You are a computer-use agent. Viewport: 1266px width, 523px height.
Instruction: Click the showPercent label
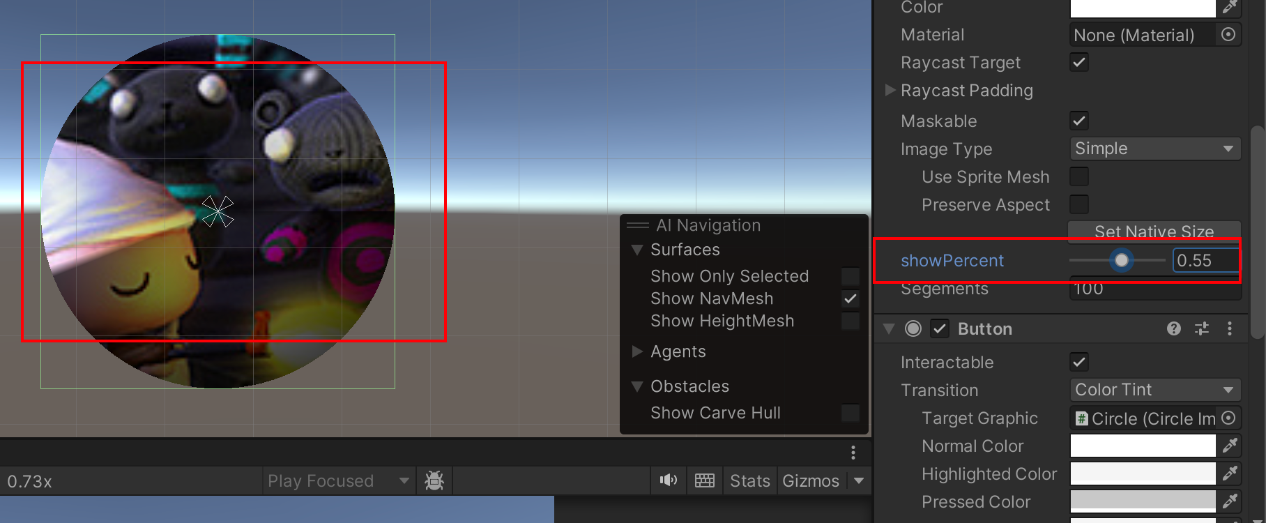pos(952,260)
